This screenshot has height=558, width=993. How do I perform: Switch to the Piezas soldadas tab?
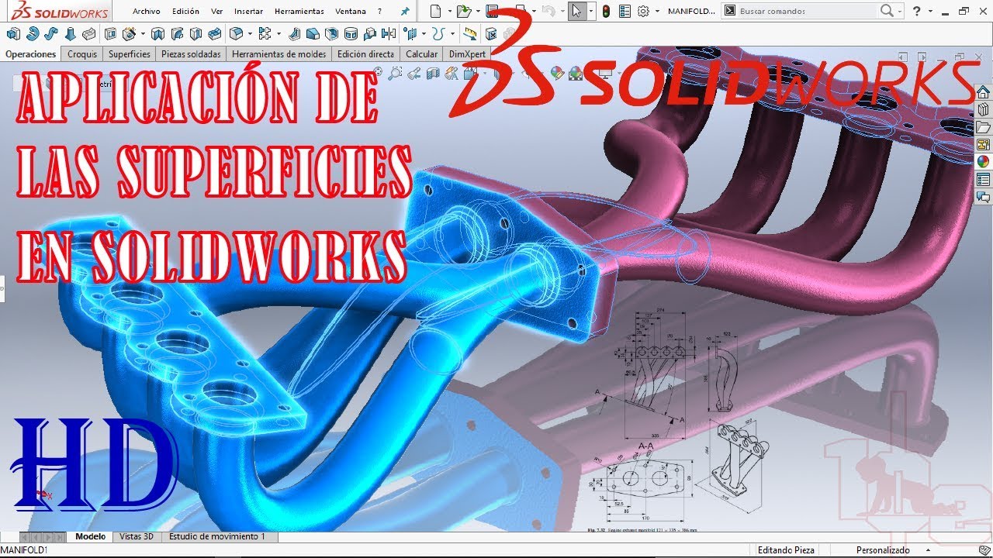pos(191,54)
